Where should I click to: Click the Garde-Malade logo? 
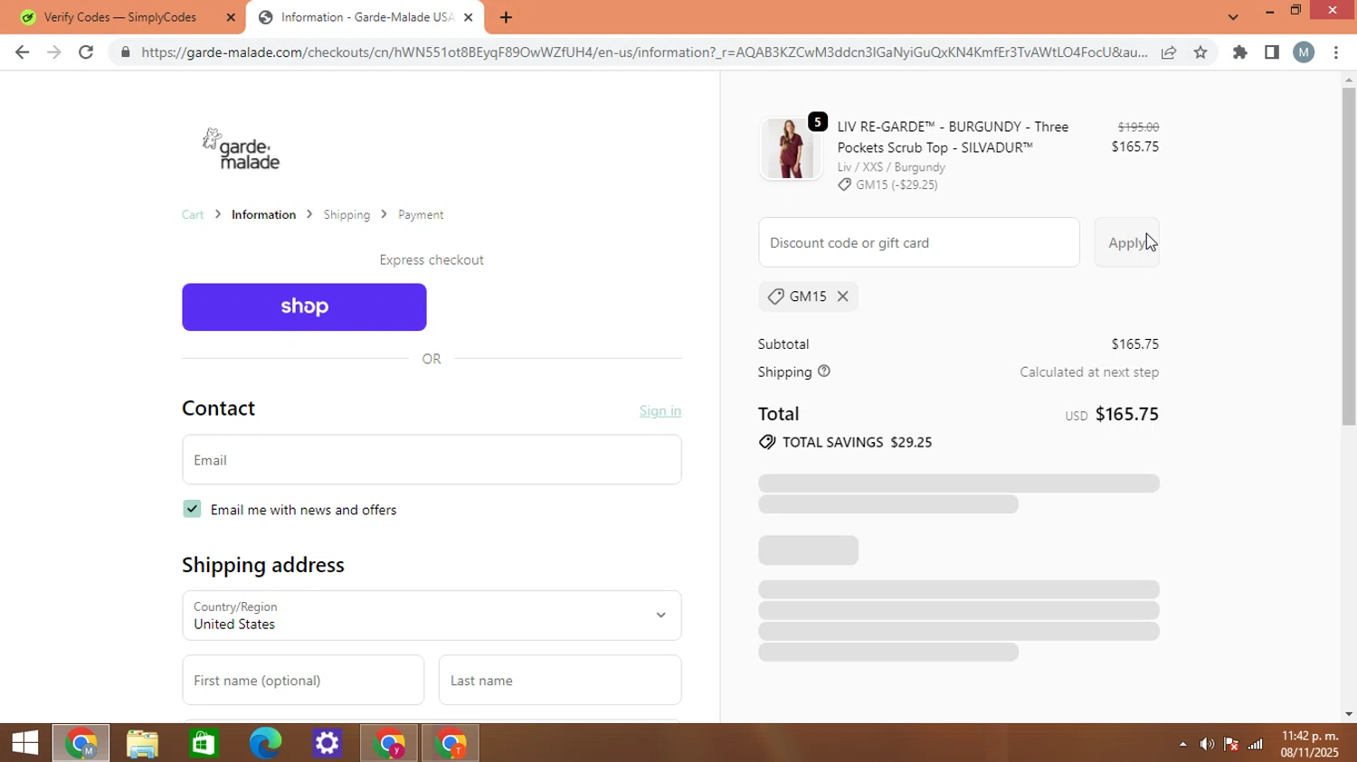pos(241,149)
